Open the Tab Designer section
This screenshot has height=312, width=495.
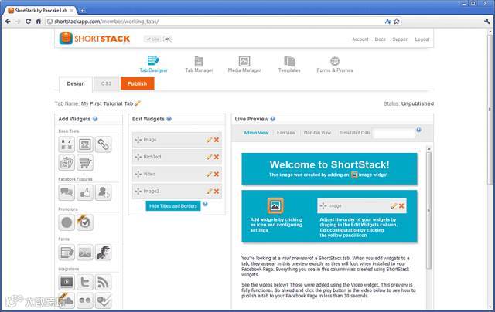coord(153,64)
